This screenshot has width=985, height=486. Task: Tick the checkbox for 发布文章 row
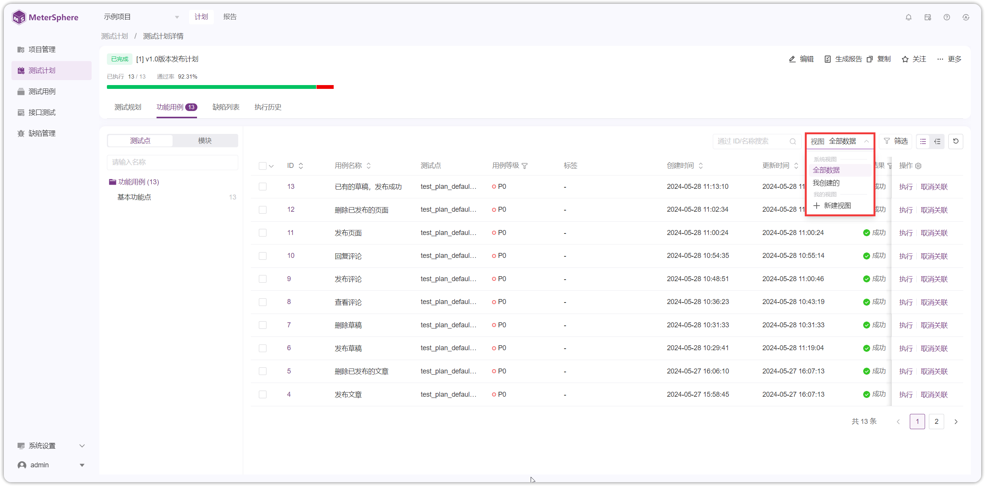coord(263,394)
